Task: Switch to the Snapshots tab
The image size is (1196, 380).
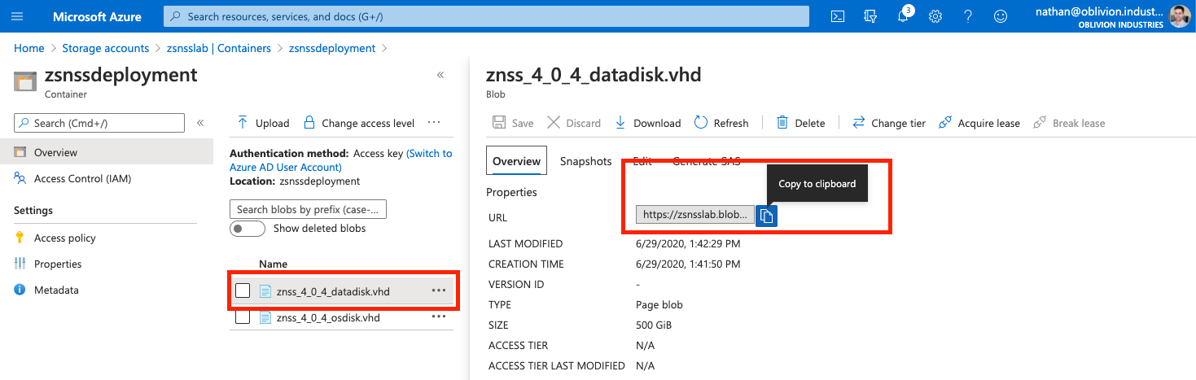Action: (585, 161)
